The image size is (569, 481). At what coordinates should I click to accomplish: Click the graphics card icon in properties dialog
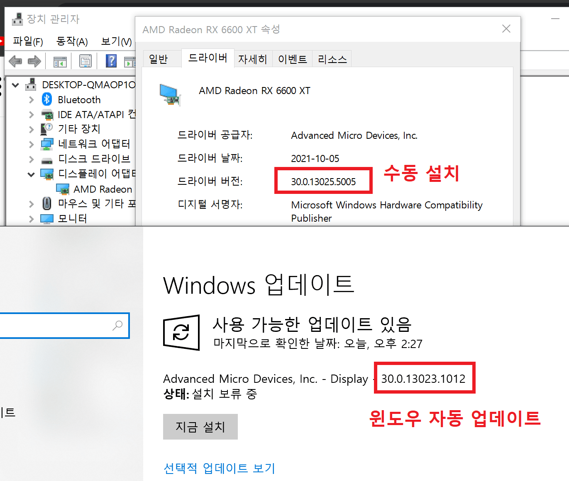tap(170, 95)
